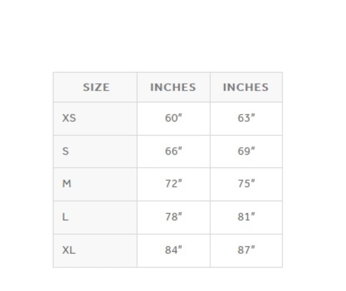346x291 pixels.
Task: Pick the 66" value for size S
Action: point(174,151)
